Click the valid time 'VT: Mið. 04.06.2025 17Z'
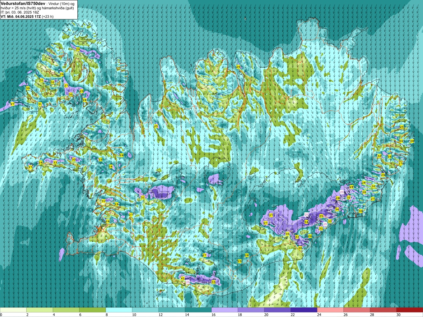The image size is (423, 317). (x=21, y=17)
